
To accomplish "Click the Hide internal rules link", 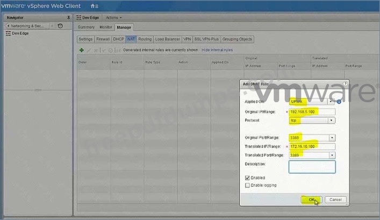I will [x=217, y=50].
